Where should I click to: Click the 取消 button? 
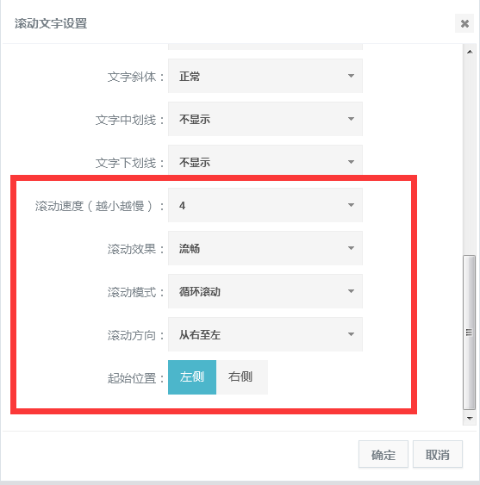click(438, 454)
